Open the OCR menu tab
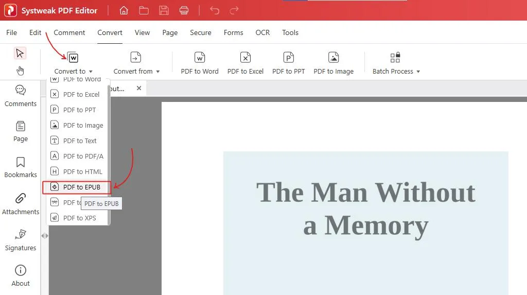 tap(262, 32)
